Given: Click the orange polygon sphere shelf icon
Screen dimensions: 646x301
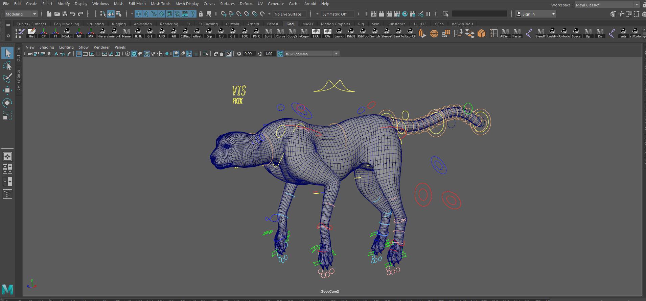Looking at the screenshot, I should (x=434, y=33).
